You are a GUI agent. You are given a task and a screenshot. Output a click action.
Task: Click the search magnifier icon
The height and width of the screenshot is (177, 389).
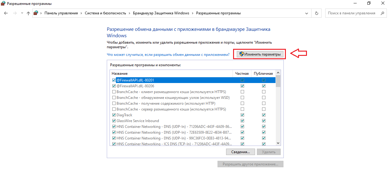click(382, 13)
